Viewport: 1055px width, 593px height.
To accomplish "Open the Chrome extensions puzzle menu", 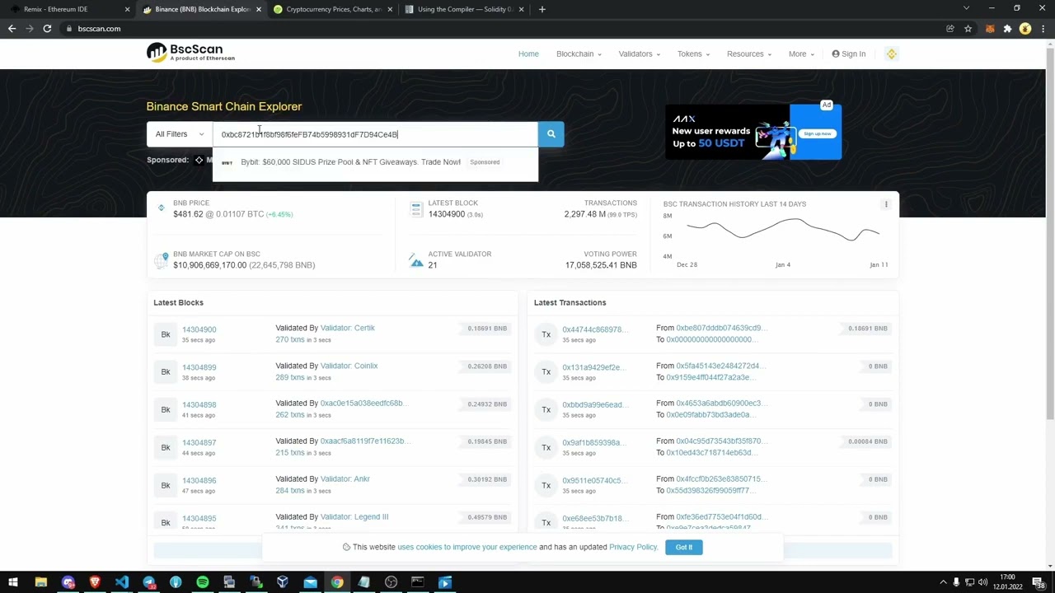I will coord(1007,29).
